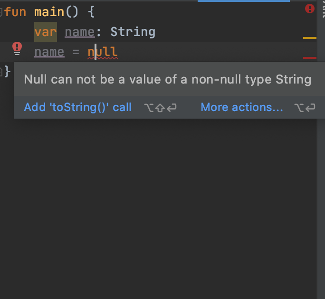This screenshot has height=299, width=325.
Task: Click name in the var declaration
Action: pos(80,32)
